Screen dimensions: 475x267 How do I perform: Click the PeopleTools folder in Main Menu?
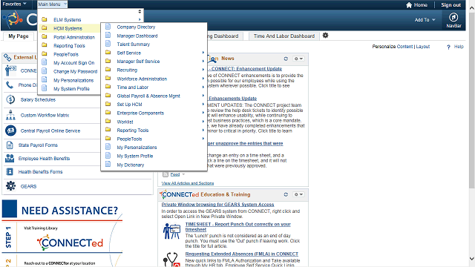(x=45, y=54)
